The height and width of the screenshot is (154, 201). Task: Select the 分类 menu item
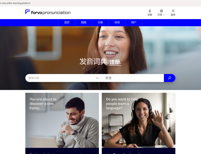click(100, 22)
